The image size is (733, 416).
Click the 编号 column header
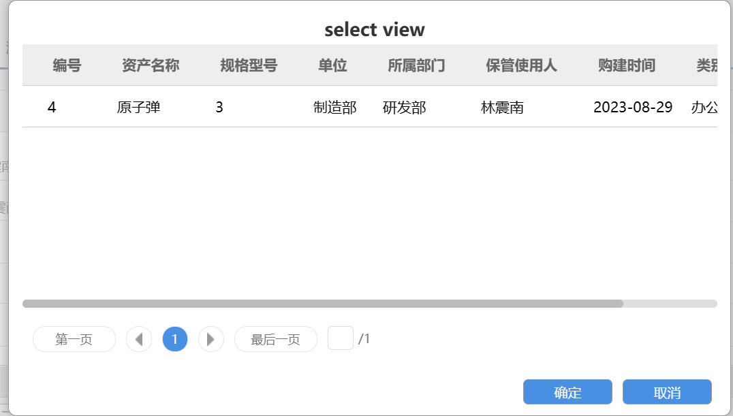(67, 65)
